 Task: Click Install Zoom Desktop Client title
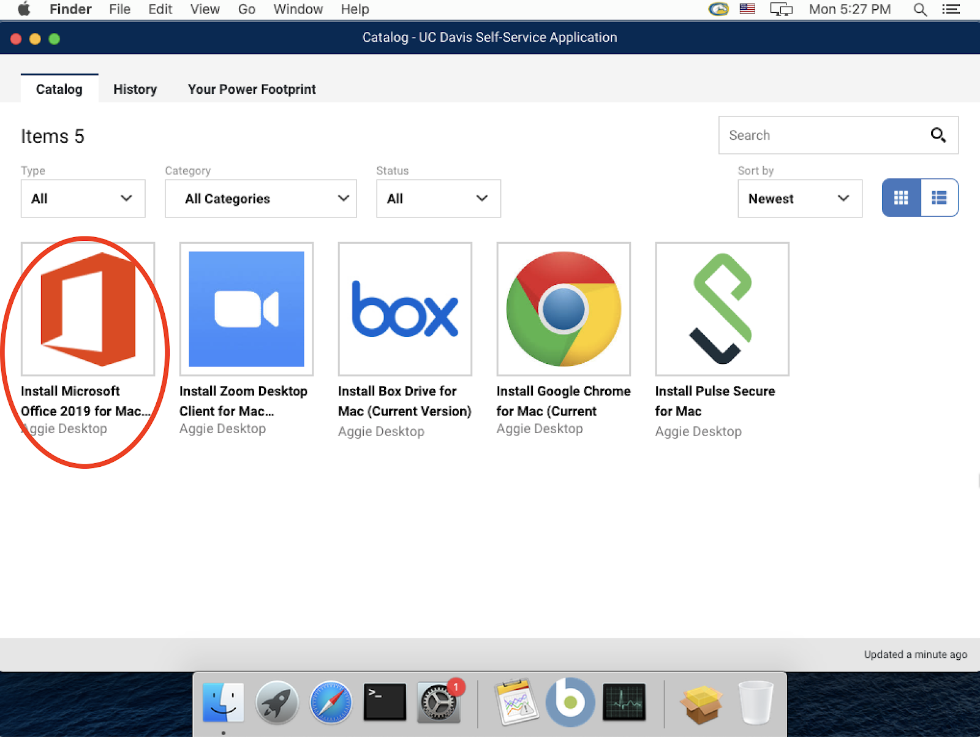[243, 401]
